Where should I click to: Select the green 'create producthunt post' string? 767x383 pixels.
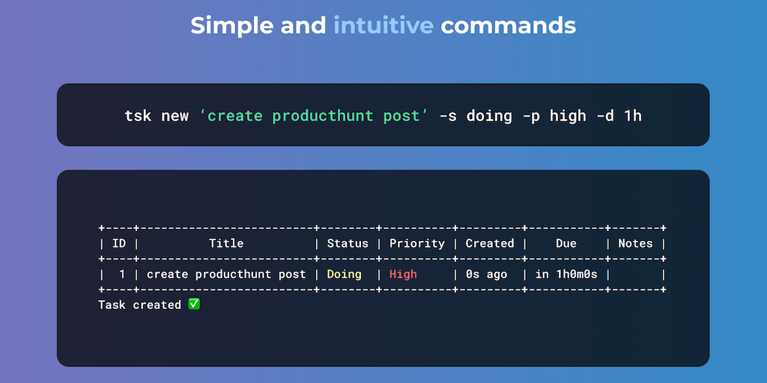point(314,116)
